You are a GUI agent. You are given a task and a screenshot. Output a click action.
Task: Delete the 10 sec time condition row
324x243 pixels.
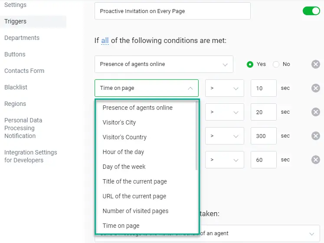316,88
